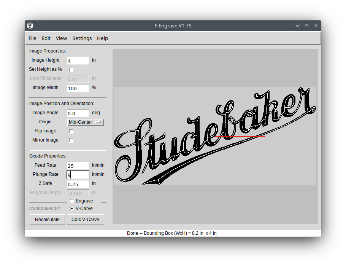Click the disabled Engrave Depth field
The image size is (346, 266).
coord(78,193)
